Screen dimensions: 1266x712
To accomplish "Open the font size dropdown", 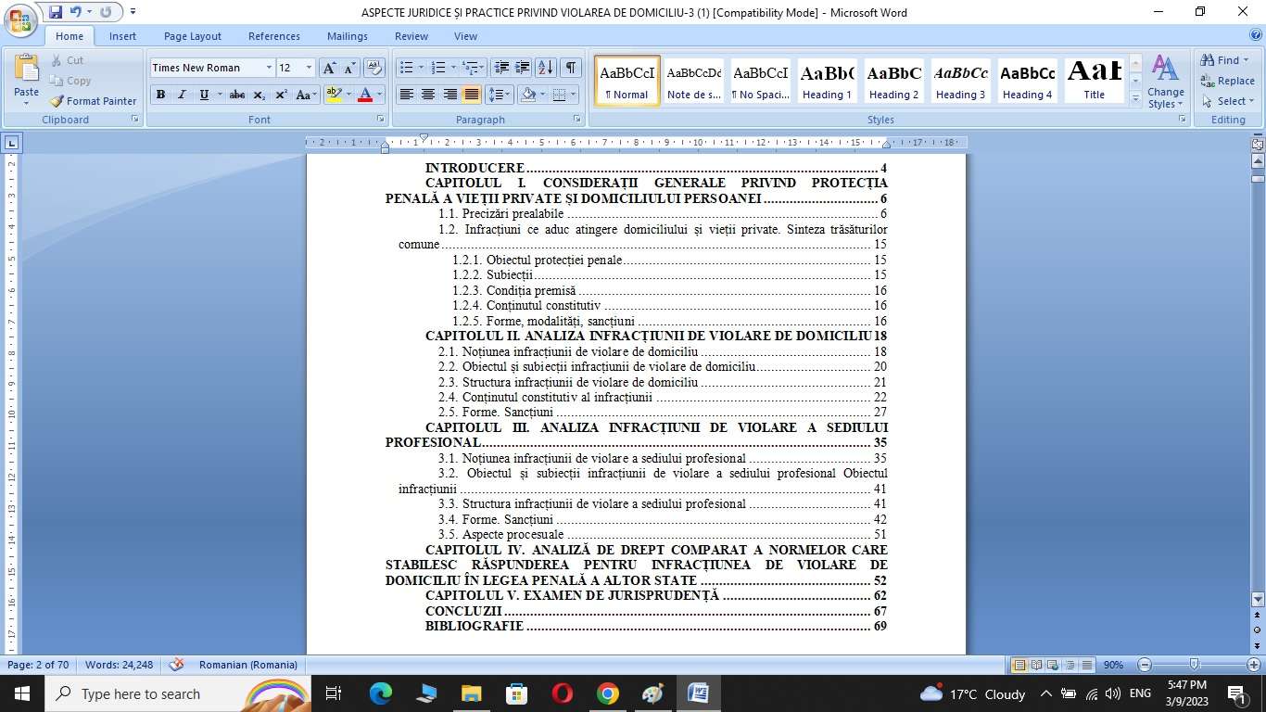I will [310, 68].
